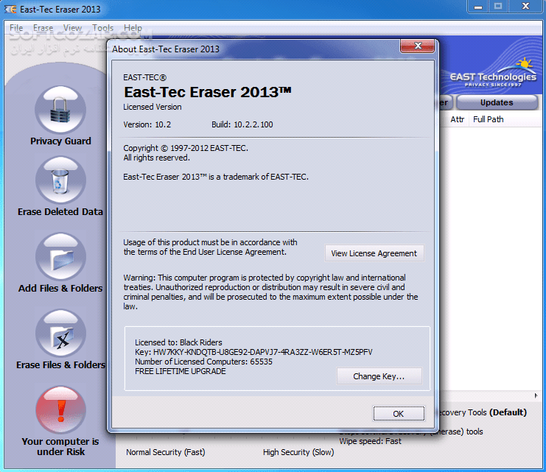Close the About East-Tec Eraser dialog
Image resolution: width=546 pixels, height=472 pixels.
418,46
